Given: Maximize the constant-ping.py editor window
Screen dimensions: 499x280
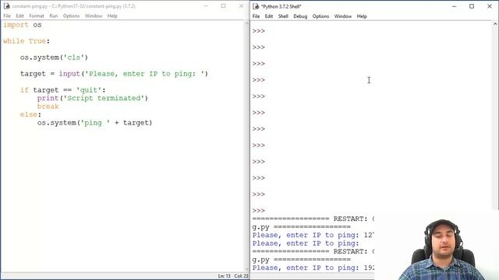Looking at the screenshot, I should pyautogui.click(x=224, y=6).
